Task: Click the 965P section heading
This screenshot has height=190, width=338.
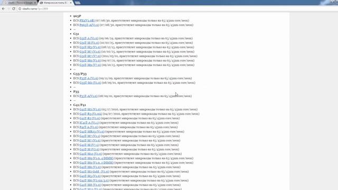Action: 77,16
